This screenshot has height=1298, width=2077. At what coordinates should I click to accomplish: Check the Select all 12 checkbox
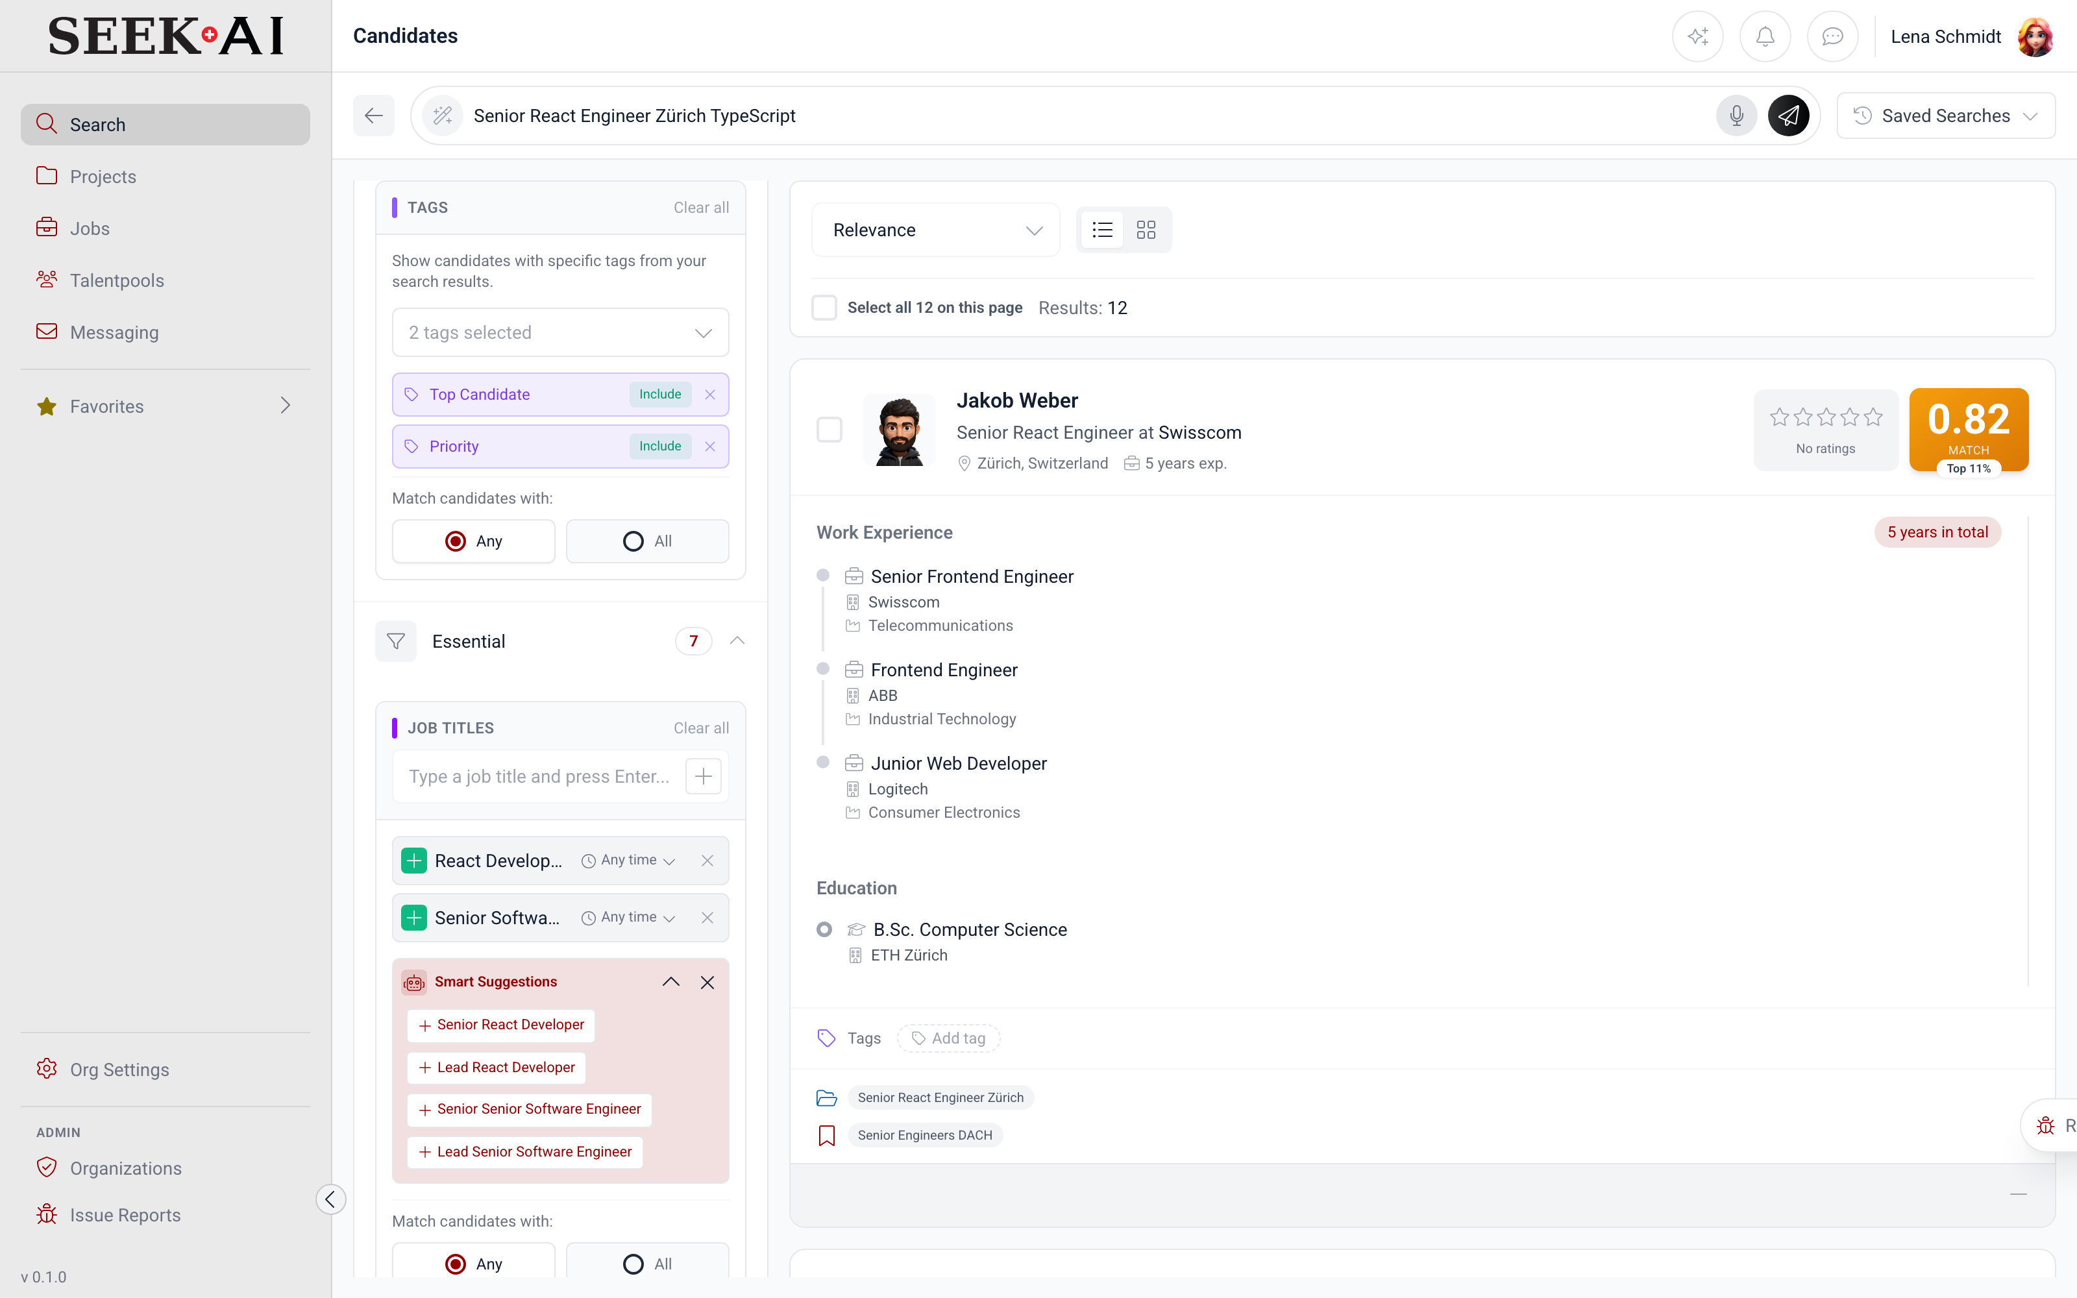coord(824,308)
